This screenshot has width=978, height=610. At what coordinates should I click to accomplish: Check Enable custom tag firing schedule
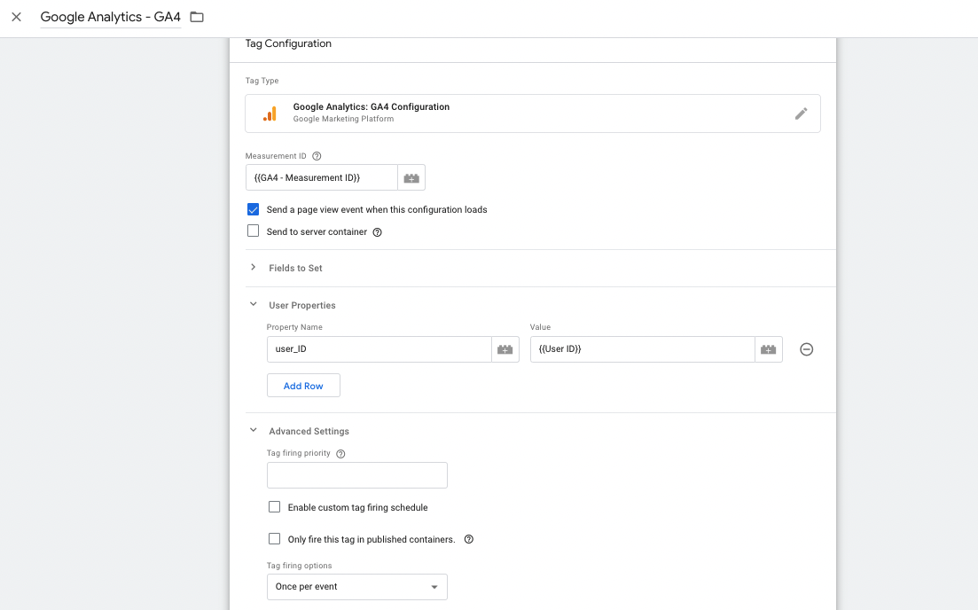tap(274, 507)
